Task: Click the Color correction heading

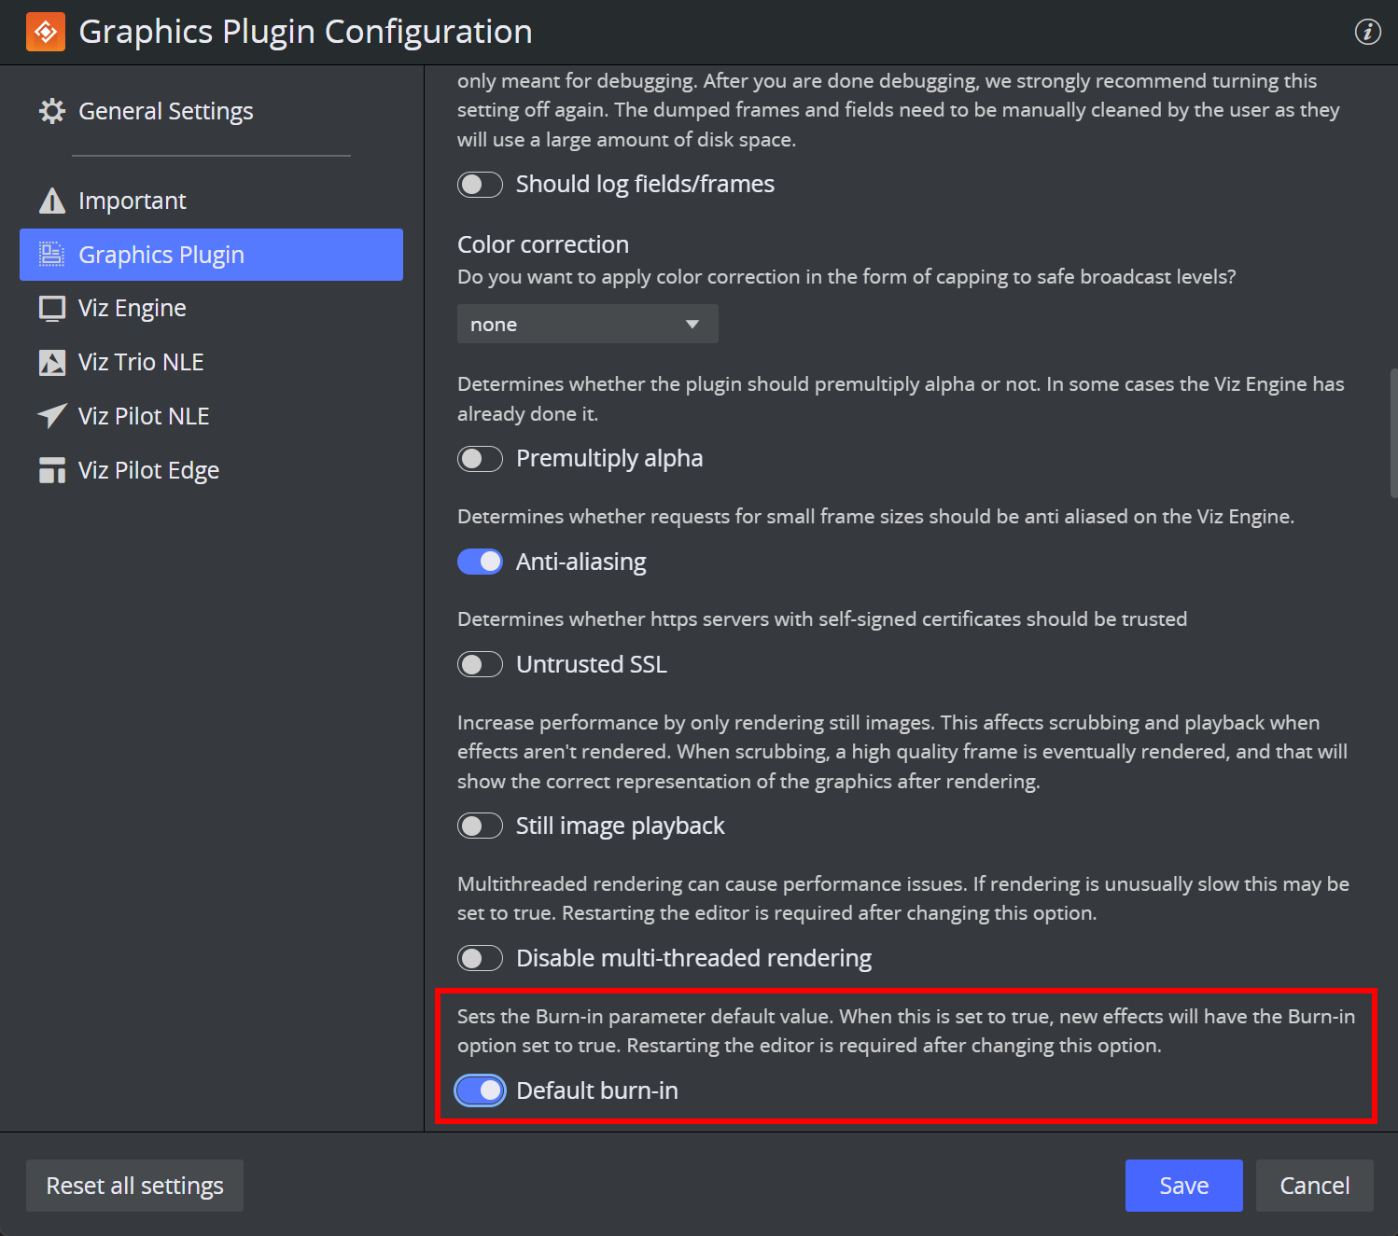Action: [x=543, y=244]
